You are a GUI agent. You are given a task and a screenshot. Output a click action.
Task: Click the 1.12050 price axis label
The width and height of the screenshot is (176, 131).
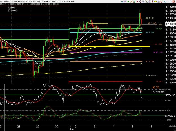tap(171, 83)
